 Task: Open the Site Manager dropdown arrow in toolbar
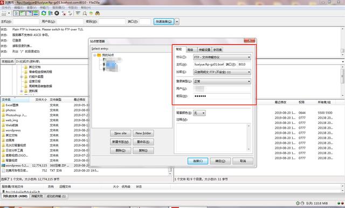pyautogui.click(x=9, y=13)
